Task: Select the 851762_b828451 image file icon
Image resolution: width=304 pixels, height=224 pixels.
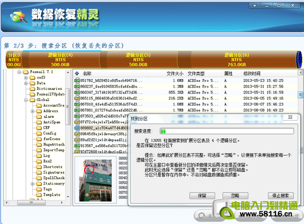Action: point(77,80)
